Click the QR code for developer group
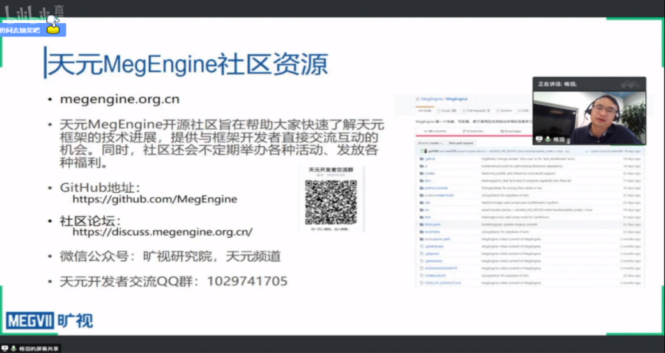The image size is (665, 353). (330, 202)
